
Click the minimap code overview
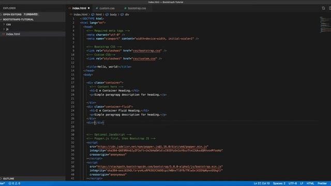coord(325,24)
